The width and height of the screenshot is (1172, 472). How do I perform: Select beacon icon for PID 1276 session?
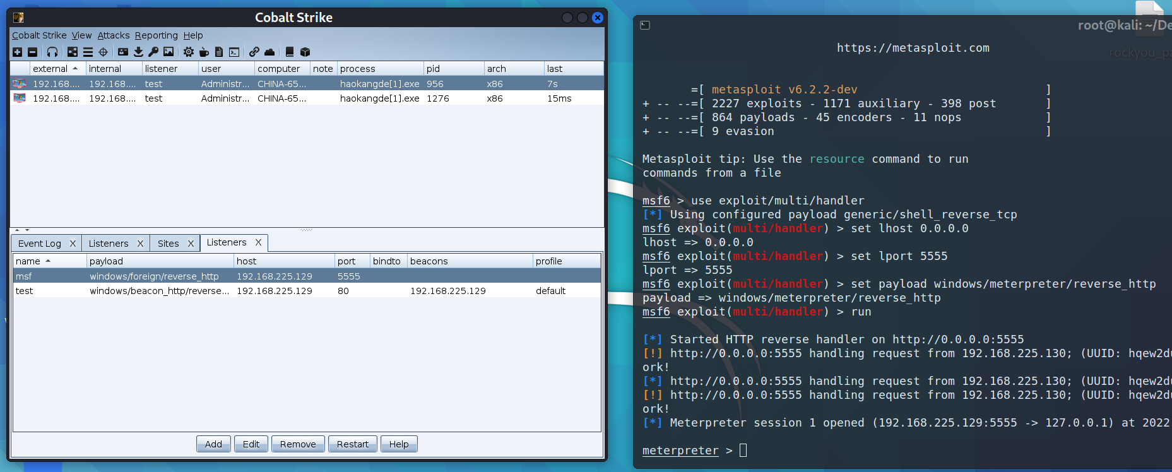[20, 98]
